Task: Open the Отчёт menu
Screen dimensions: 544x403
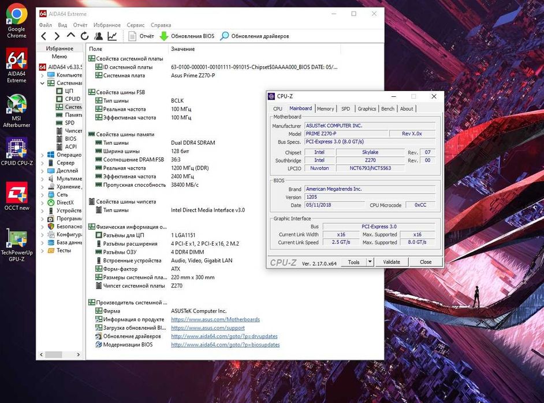Action: pos(80,25)
